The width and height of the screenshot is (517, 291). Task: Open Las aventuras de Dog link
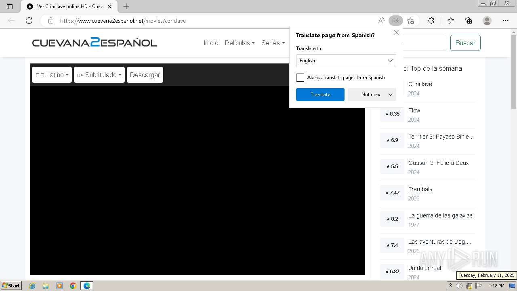pos(440,242)
